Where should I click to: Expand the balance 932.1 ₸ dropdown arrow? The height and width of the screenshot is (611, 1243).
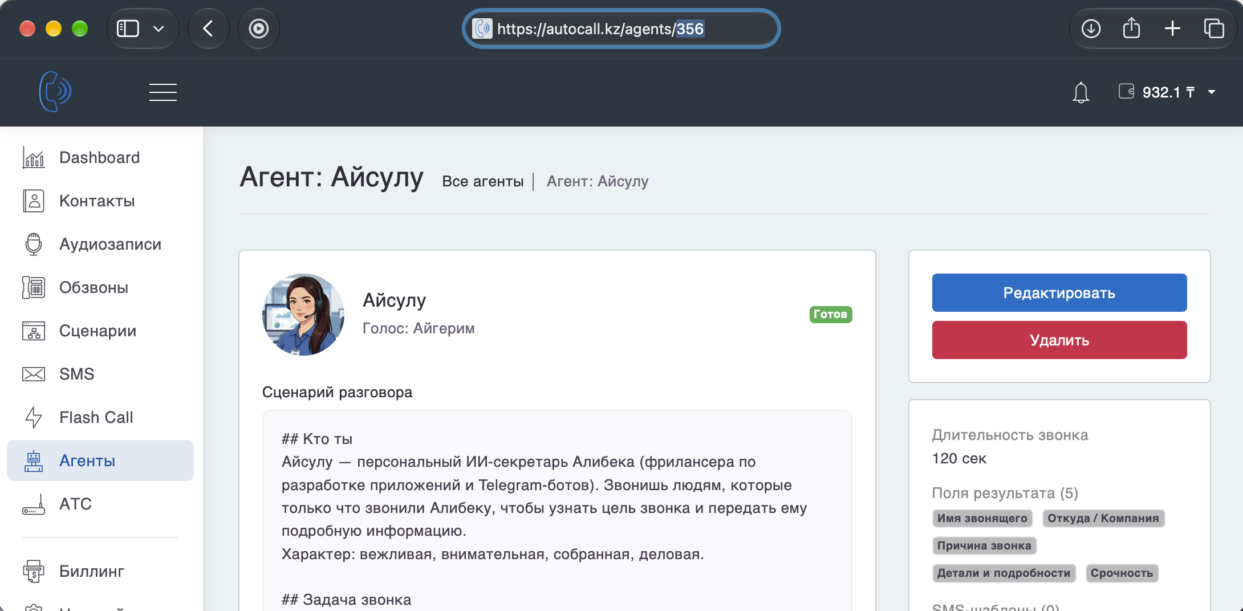1212,92
